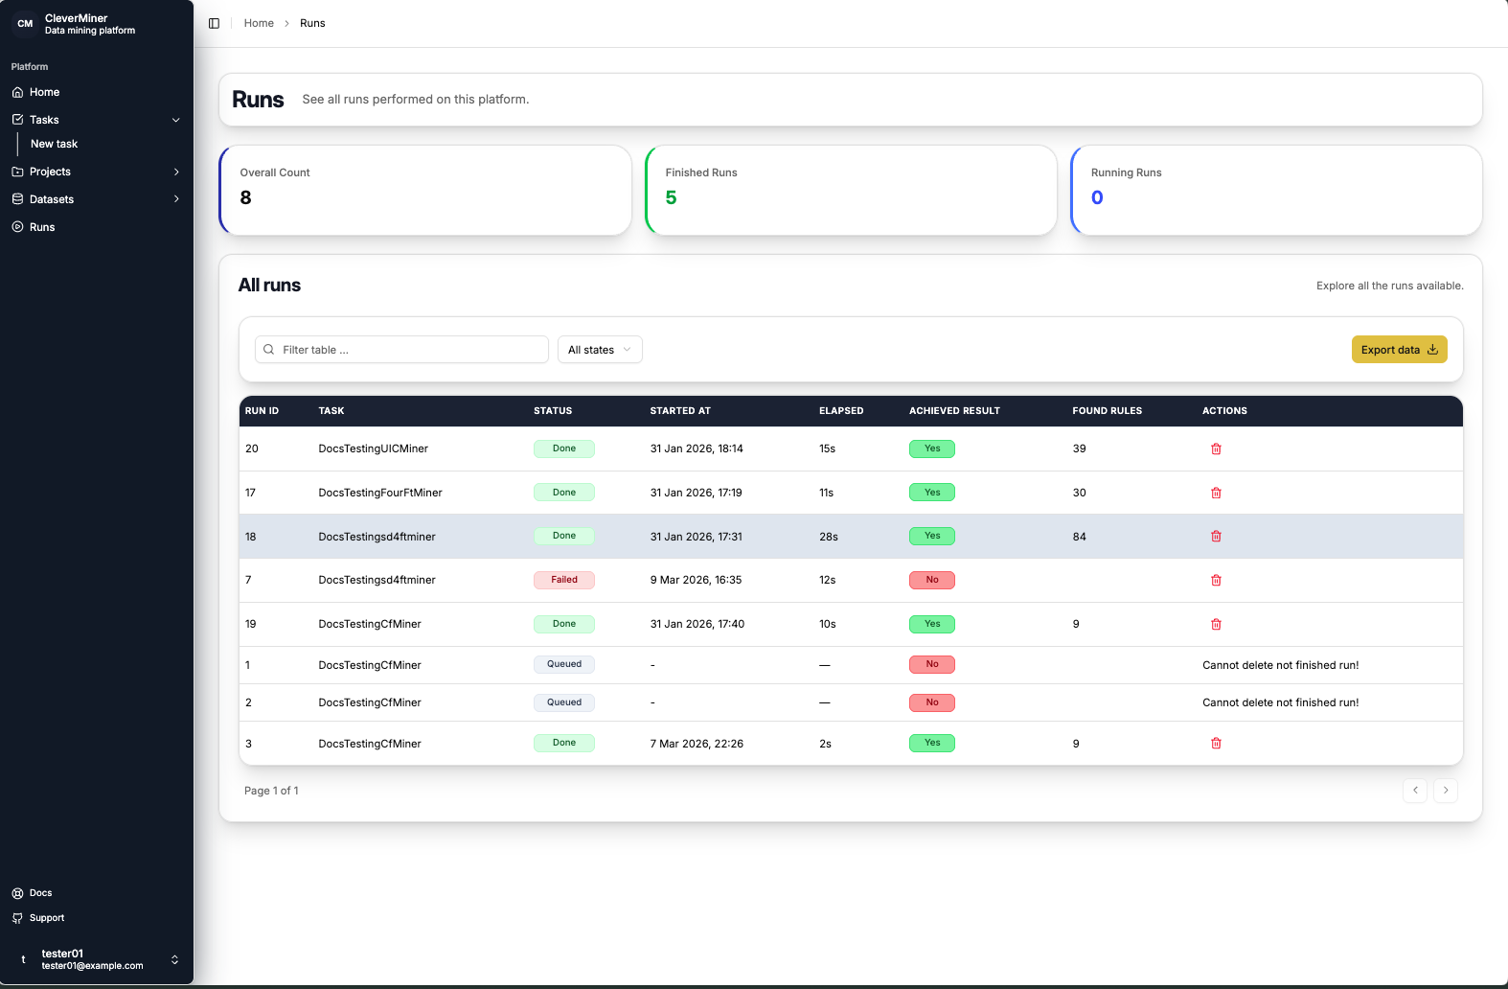Viewport: 1508px width, 989px height.
Task: Open Runs in the sidebar
Action: [42, 227]
